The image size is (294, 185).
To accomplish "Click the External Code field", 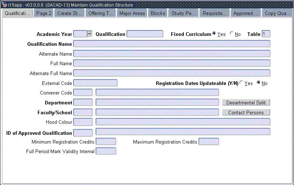I will click(95, 83).
